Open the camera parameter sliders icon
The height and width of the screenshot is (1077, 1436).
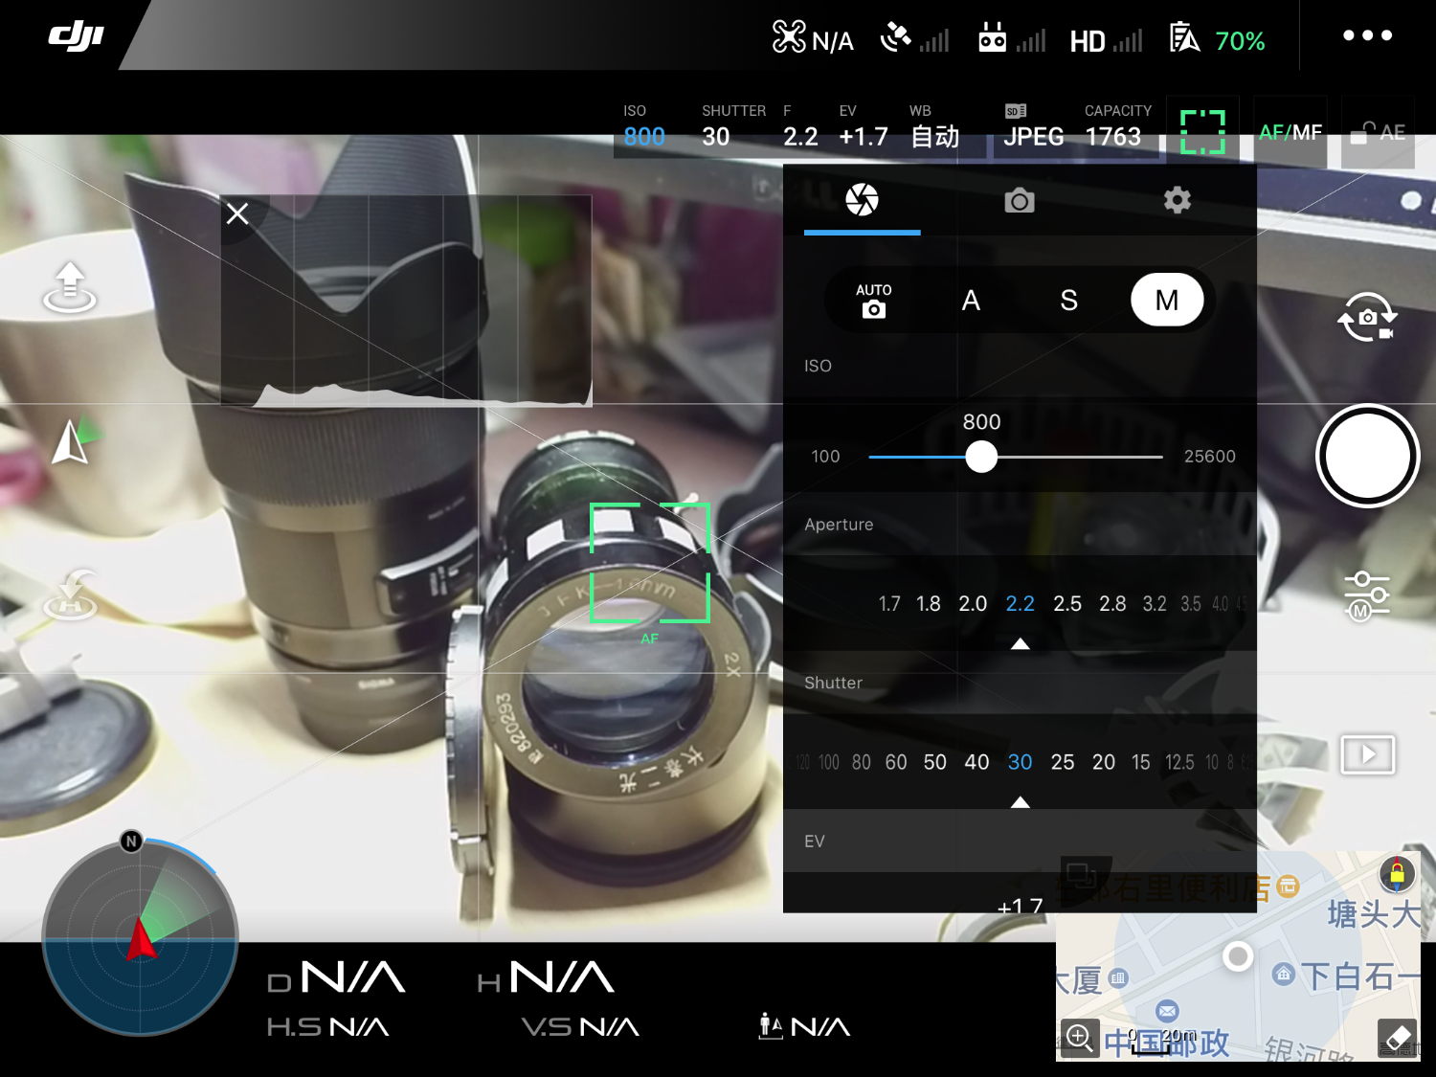click(1367, 595)
